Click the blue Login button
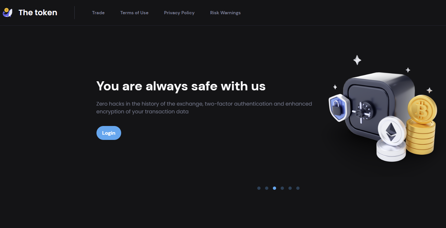Image resolution: width=446 pixels, height=228 pixels. [109, 133]
